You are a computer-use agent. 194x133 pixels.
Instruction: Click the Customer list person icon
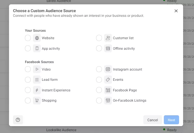pos(108,38)
